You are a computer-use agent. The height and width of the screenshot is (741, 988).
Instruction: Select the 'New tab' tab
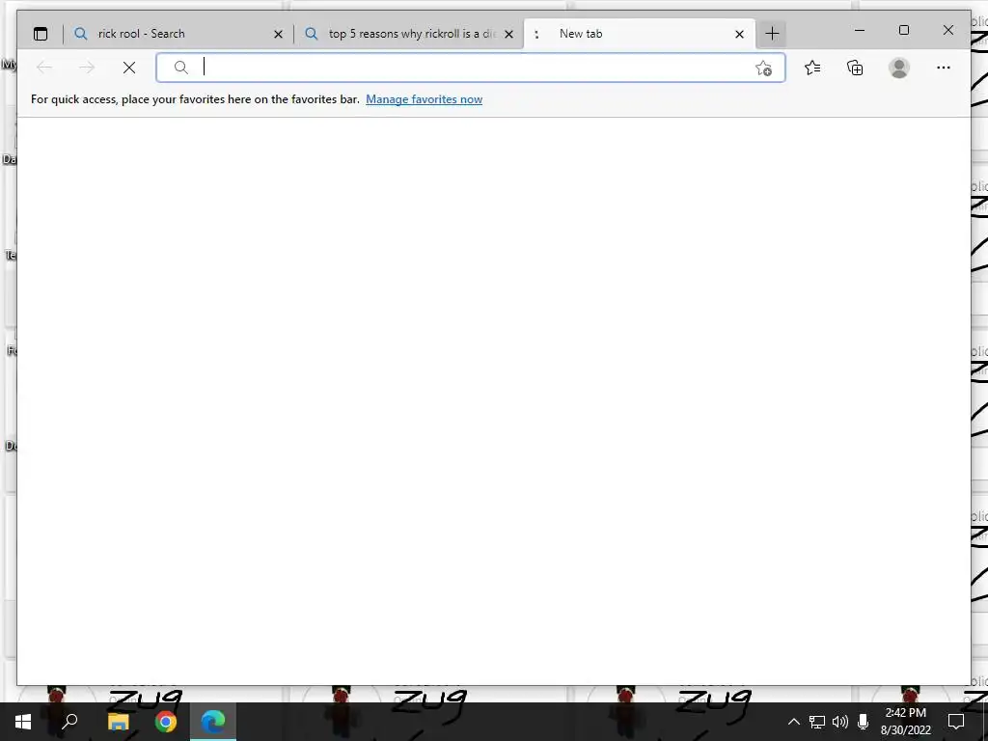point(639,34)
